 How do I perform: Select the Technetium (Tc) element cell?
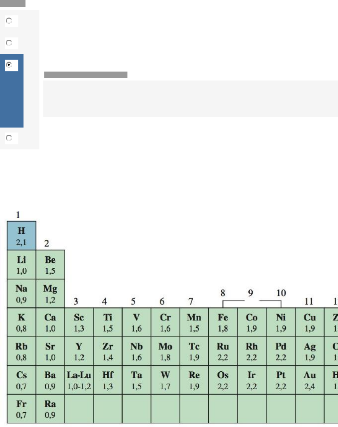[194, 351]
